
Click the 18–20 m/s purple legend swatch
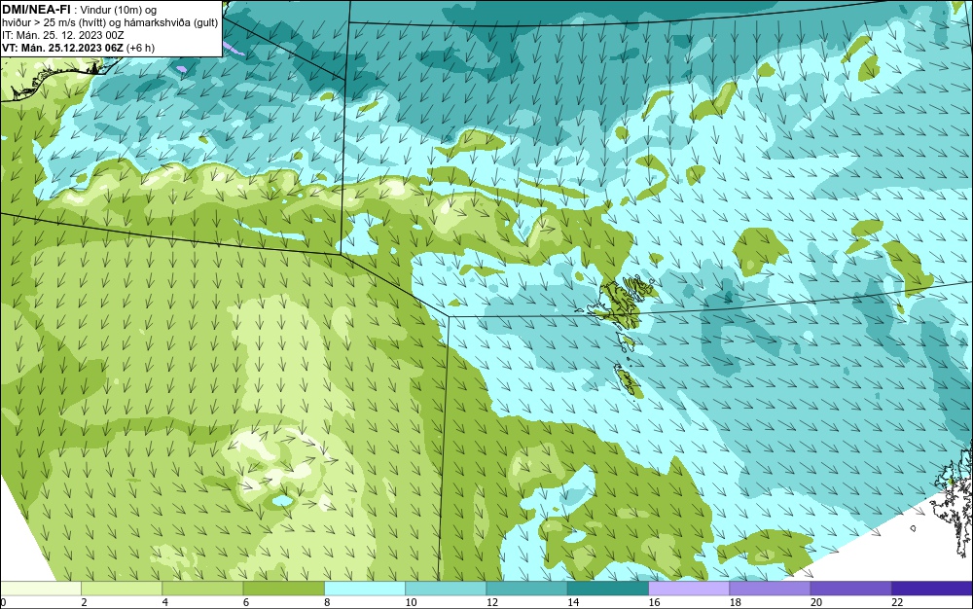click(x=770, y=588)
